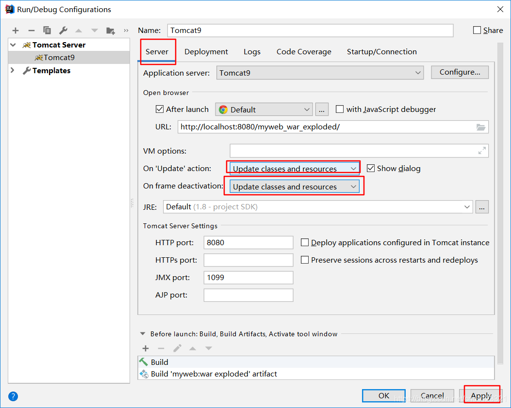This screenshot has width=511, height=408.
Task: Click the IntelliJ icon in title bar
Action: [x=10, y=9]
